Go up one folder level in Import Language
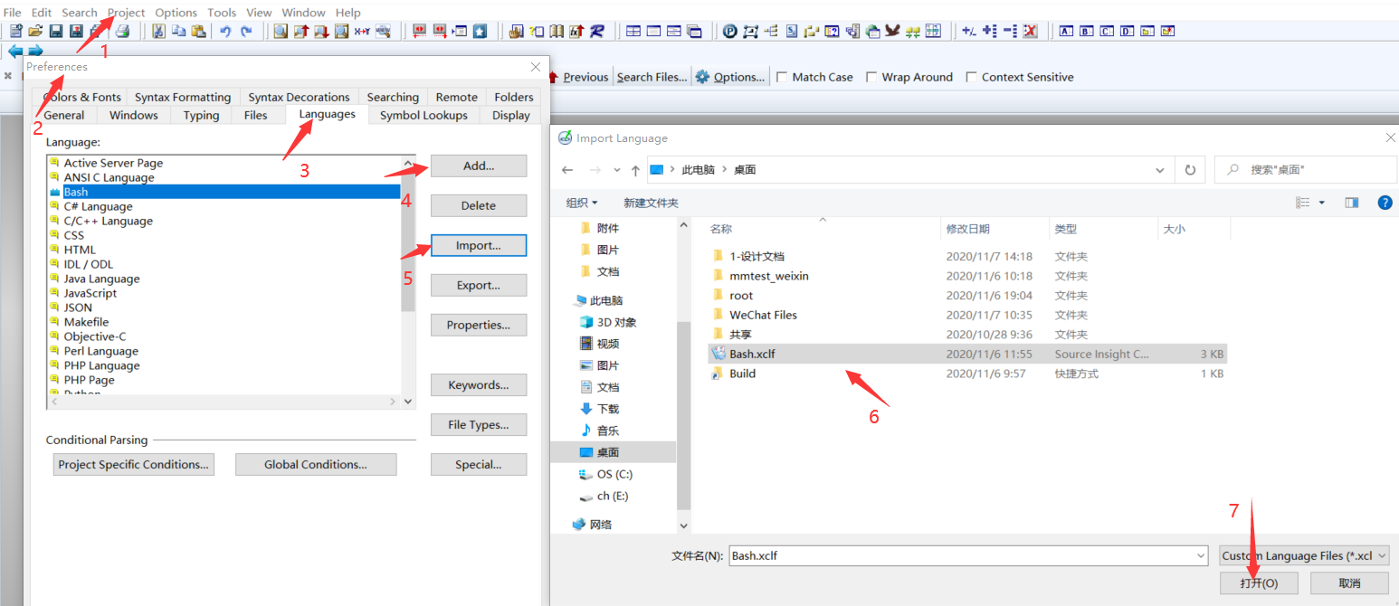The height and width of the screenshot is (606, 1399). 635,169
